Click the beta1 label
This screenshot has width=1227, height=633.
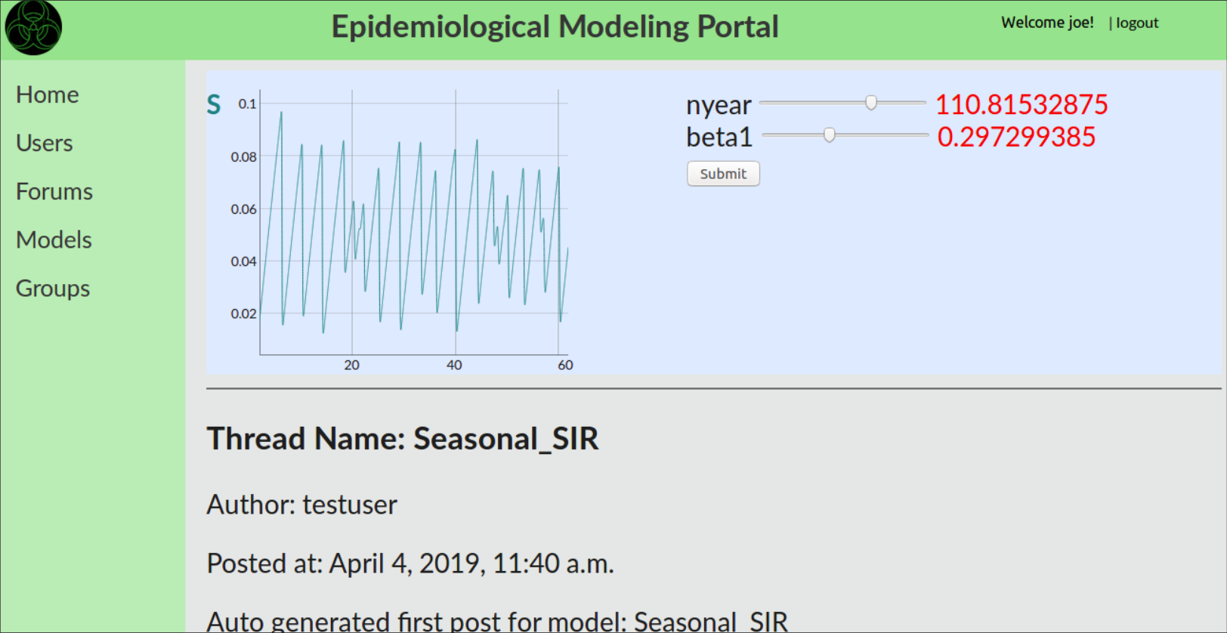point(719,137)
